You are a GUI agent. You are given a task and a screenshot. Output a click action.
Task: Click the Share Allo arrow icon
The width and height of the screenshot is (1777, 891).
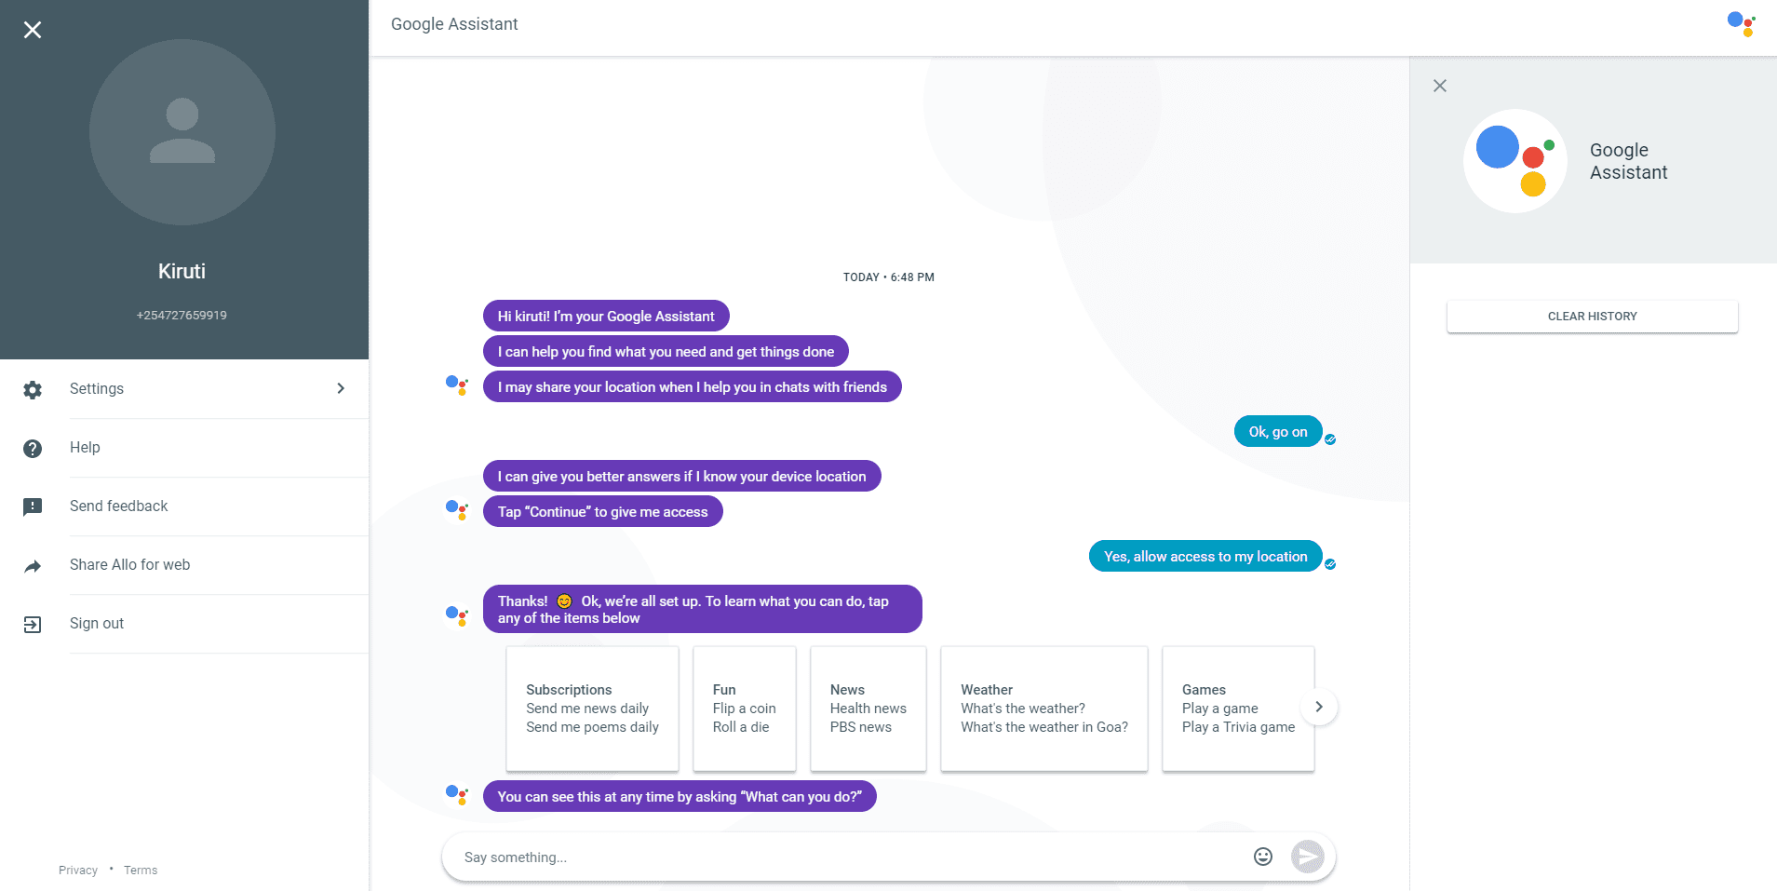tap(33, 566)
